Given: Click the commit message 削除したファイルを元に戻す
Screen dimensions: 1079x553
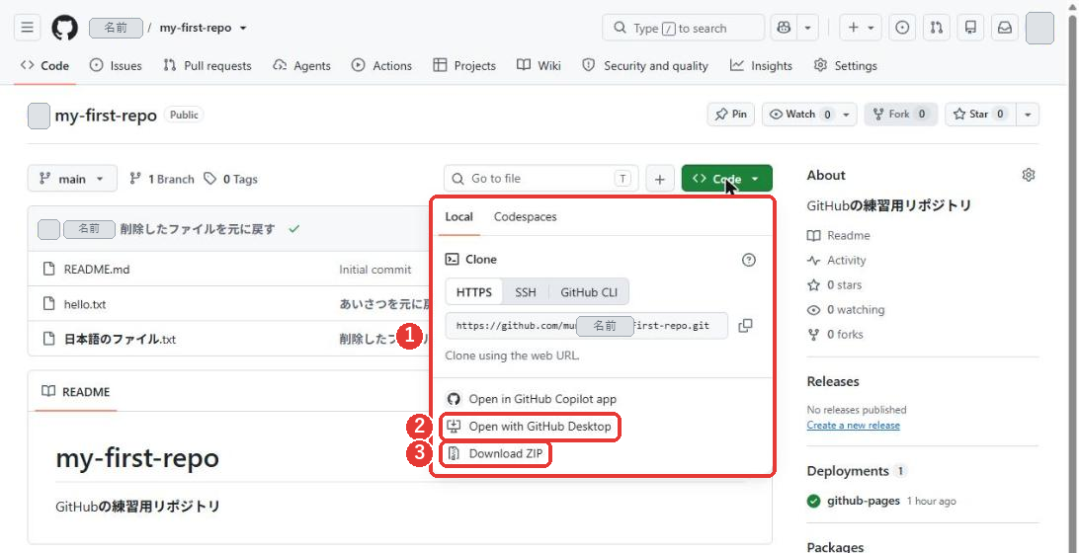Looking at the screenshot, I should pyautogui.click(x=198, y=229).
